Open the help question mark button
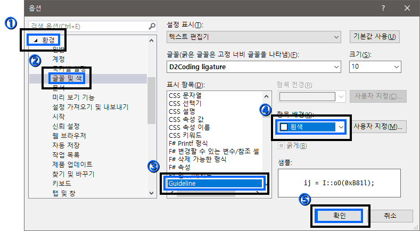This screenshot has width=420, height=231. pos(383,8)
